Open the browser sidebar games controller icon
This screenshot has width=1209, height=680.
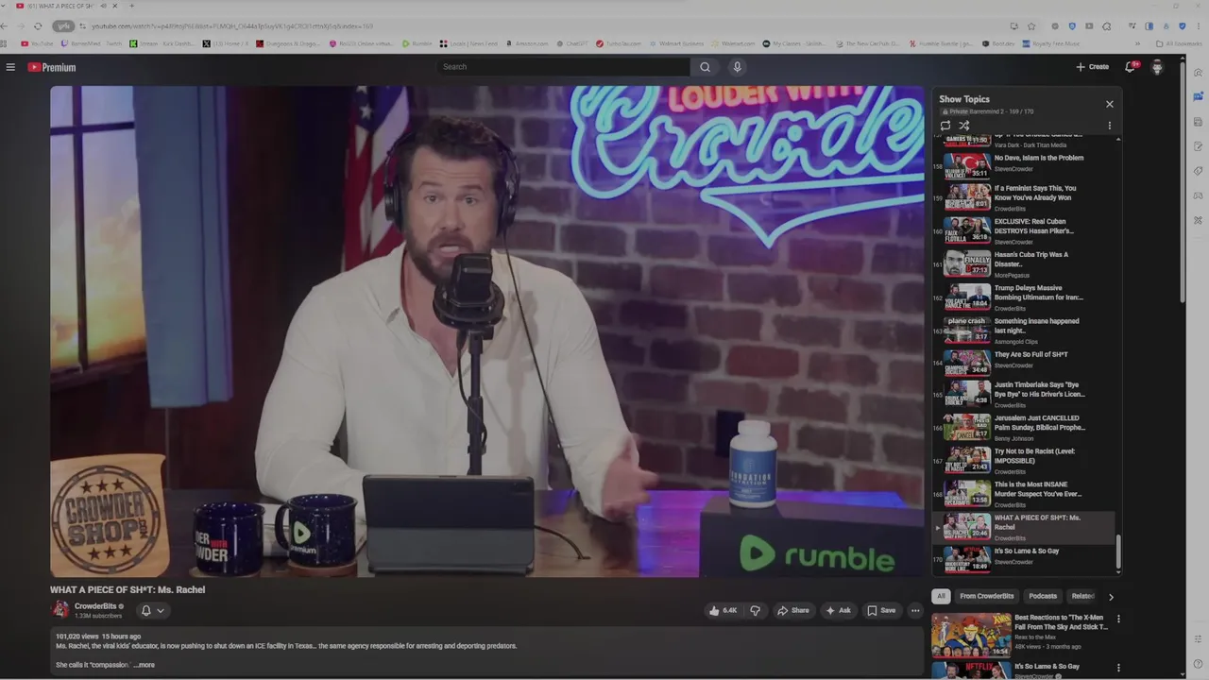(x=1198, y=195)
